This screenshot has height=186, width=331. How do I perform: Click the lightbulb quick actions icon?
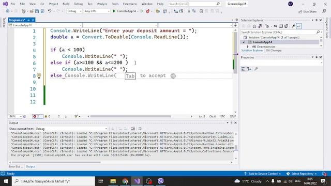click(39, 75)
